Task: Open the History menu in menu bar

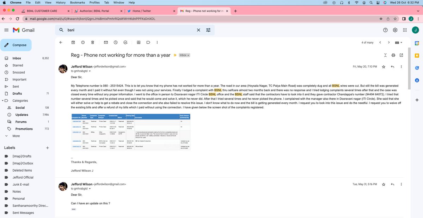Action: (x=61, y=2)
